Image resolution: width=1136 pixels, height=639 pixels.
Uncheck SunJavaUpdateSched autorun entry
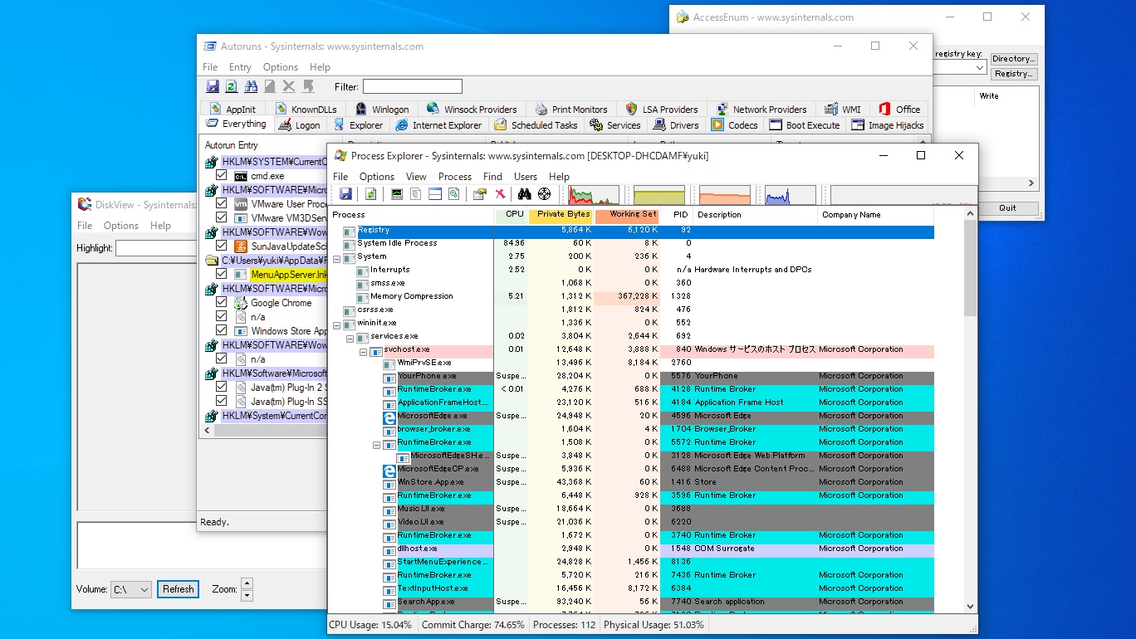222,246
